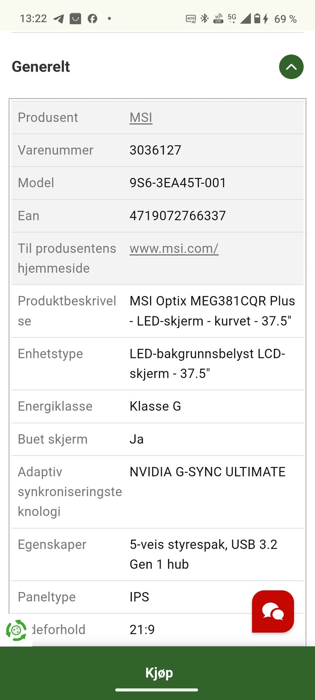Tap the VoLTE icon in status bar

pos(218,19)
